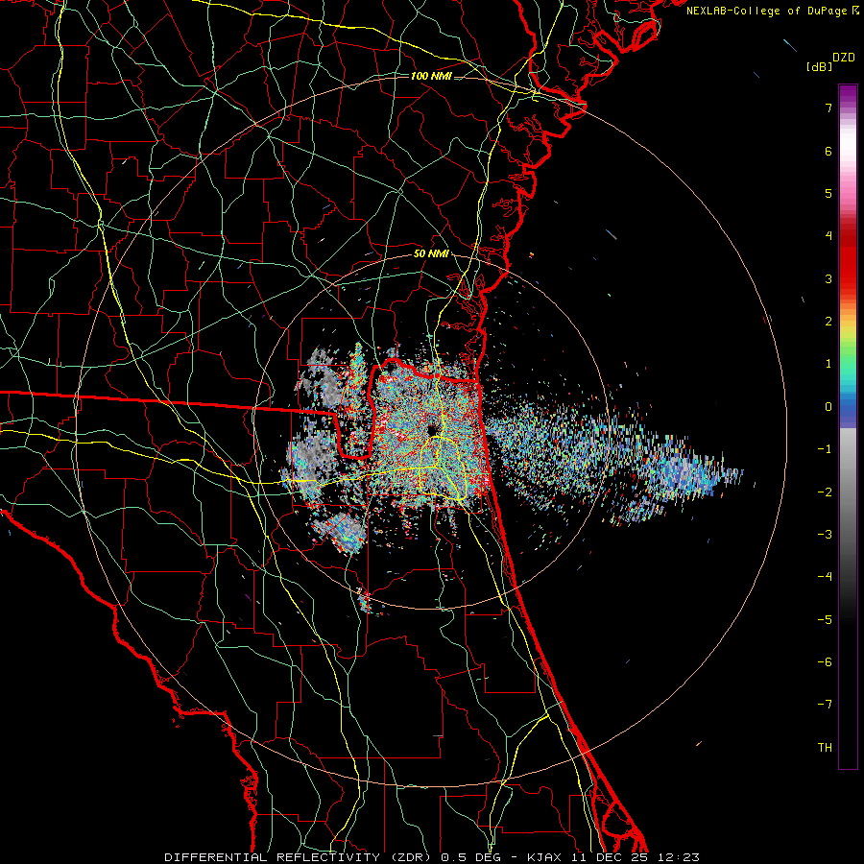Screen dimensions: 864x864
Task: Click the -7 value on the color scale
Action: 825,705
